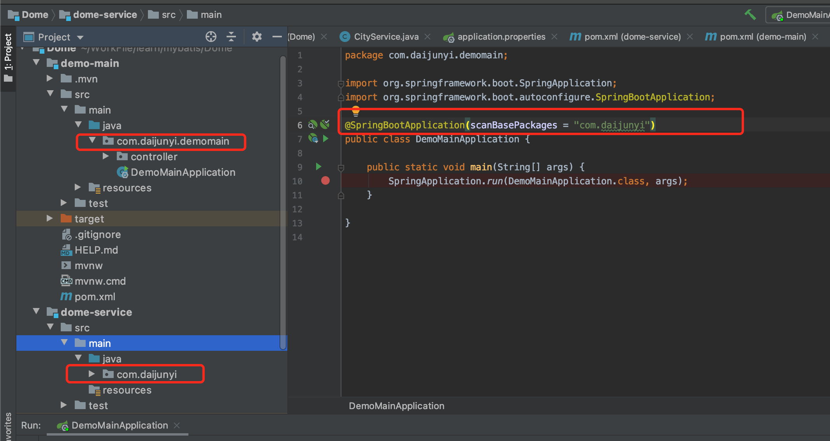Image resolution: width=830 pixels, height=441 pixels.
Task: Click the intention lightbulb icon in editor
Action: 355,111
